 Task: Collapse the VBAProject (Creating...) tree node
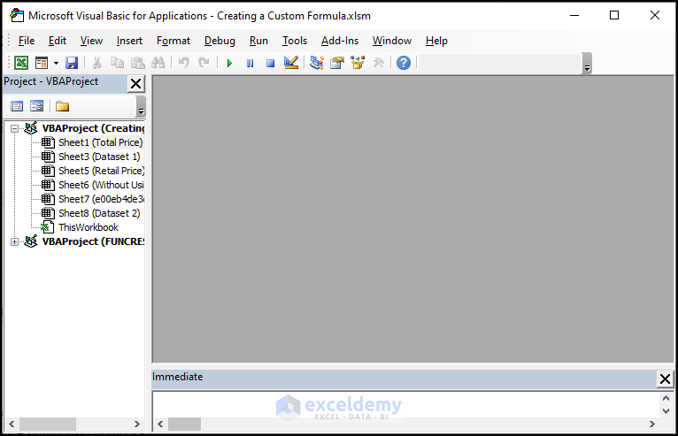pyautogui.click(x=15, y=128)
